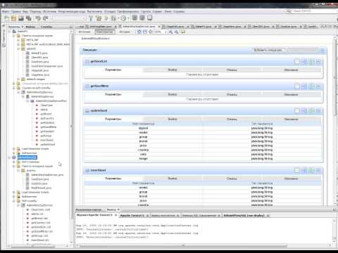Switch to the Службы tab in the left panel

pyautogui.click(x=46, y=27)
